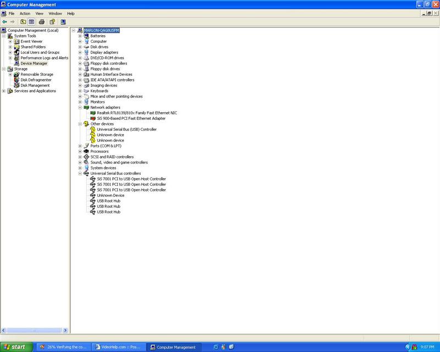The height and width of the screenshot is (352, 440).
Task: Open the File menu
Action: pyautogui.click(x=12, y=13)
